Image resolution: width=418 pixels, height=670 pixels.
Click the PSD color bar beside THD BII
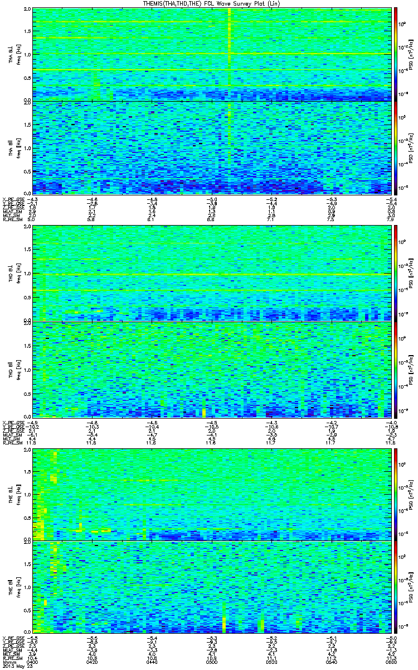396,369
